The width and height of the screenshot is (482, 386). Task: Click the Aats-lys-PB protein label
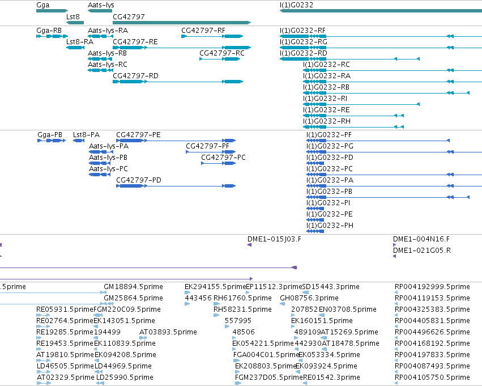click(108, 158)
